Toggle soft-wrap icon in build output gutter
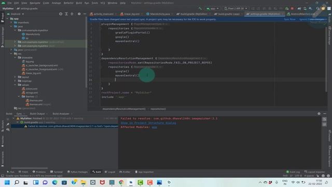Screen dimensions: 332x187 [324, 119]
